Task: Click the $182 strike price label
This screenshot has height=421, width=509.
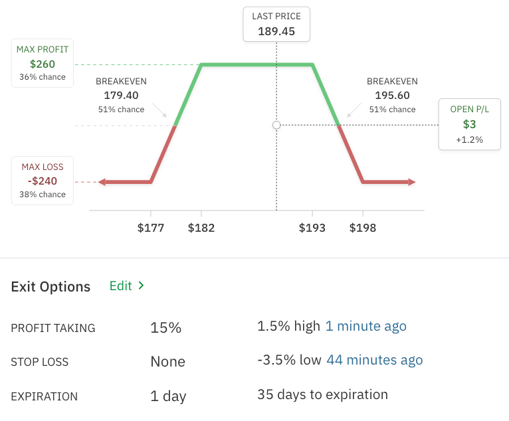Action: click(201, 228)
